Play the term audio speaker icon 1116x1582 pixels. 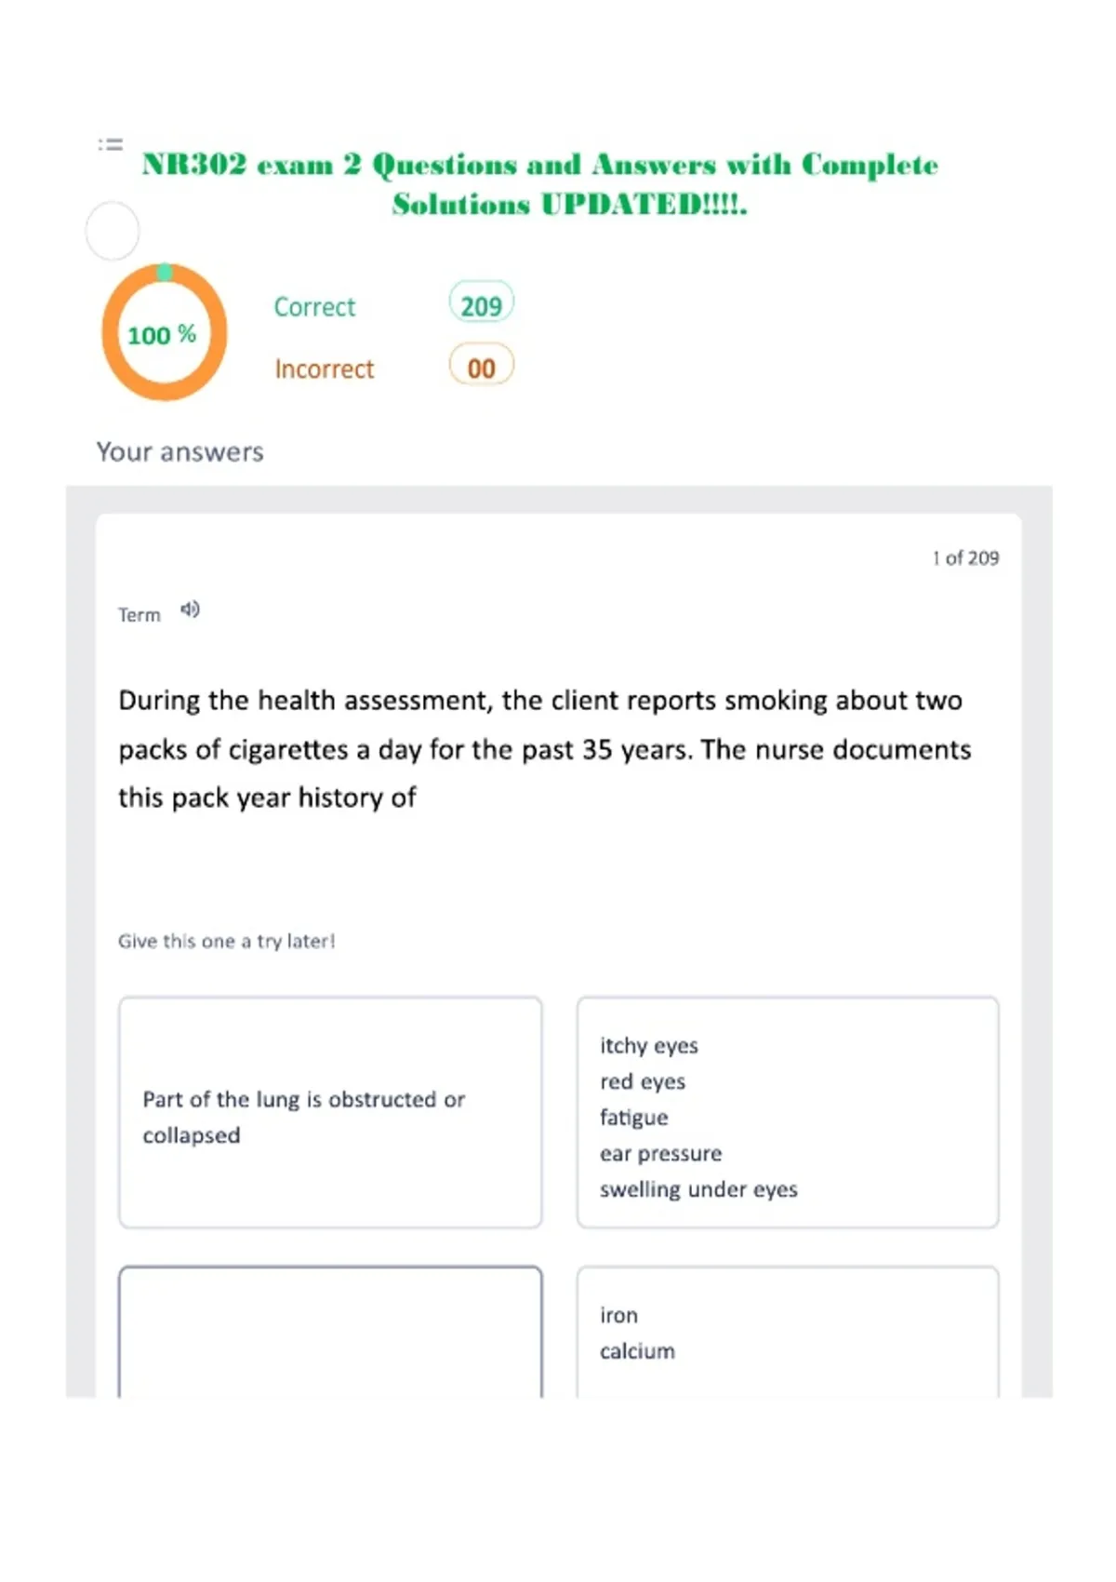click(190, 610)
